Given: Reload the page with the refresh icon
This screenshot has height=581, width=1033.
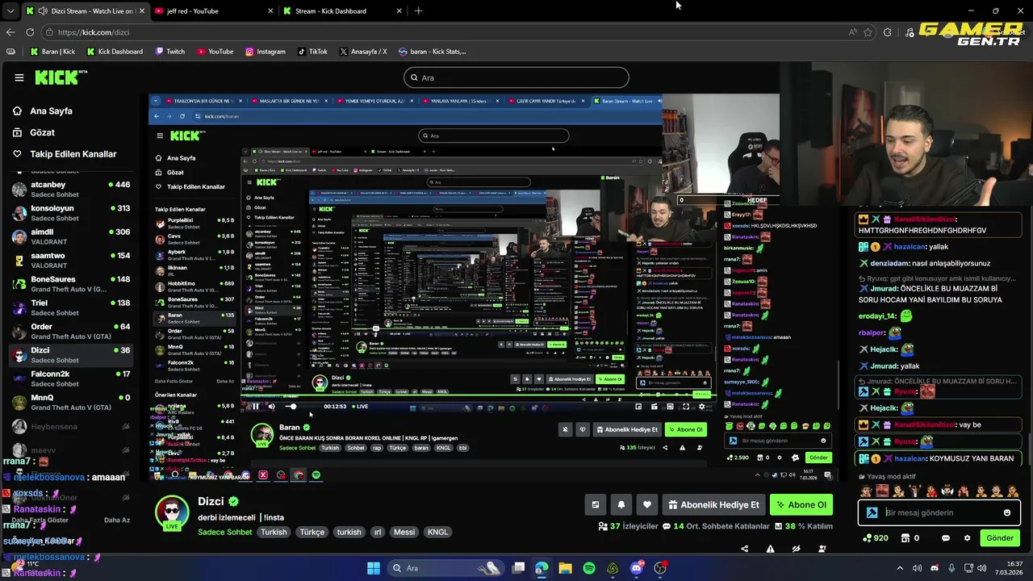Looking at the screenshot, I should (x=30, y=32).
